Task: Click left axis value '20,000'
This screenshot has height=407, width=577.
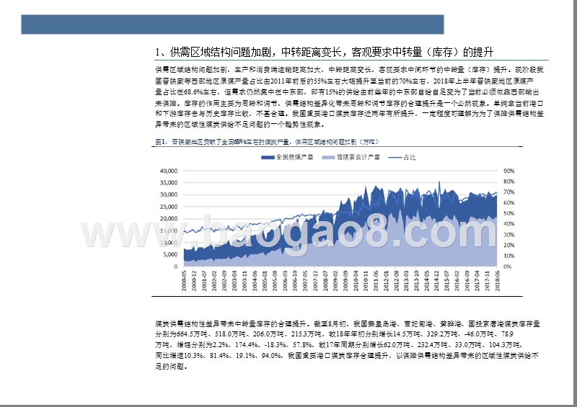Action: tap(169, 219)
